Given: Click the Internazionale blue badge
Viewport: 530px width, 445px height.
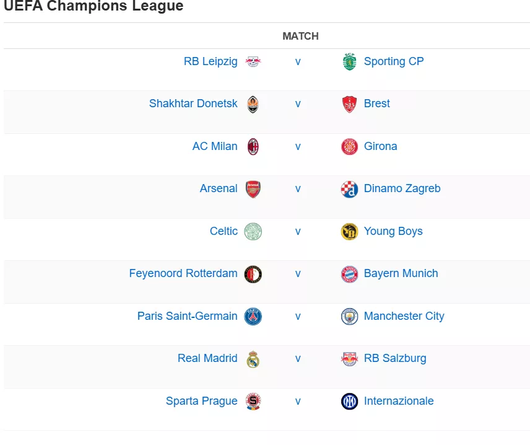Looking at the screenshot, I should click(x=349, y=402).
